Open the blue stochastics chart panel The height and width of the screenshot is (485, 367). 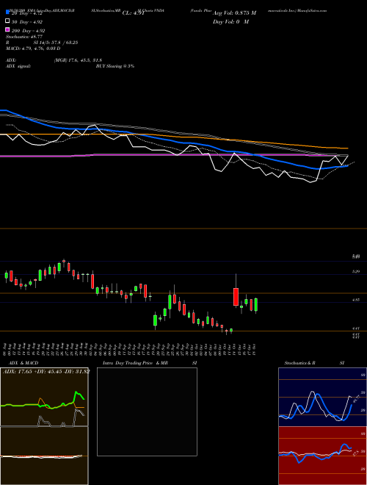(322, 397)
